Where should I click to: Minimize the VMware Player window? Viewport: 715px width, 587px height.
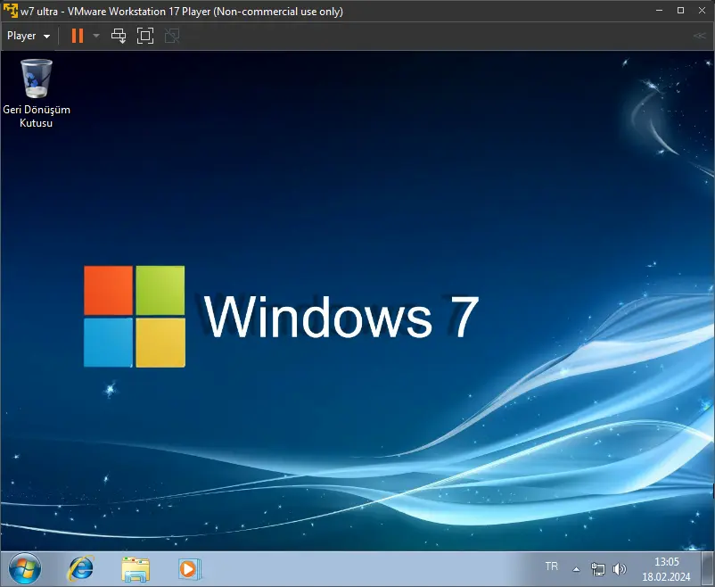659,11
